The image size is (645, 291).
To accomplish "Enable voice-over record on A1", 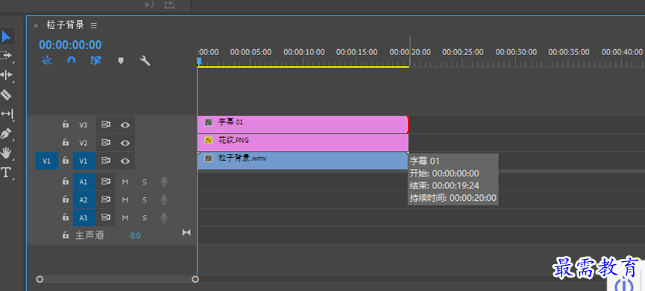I will [x=164, y=182].
